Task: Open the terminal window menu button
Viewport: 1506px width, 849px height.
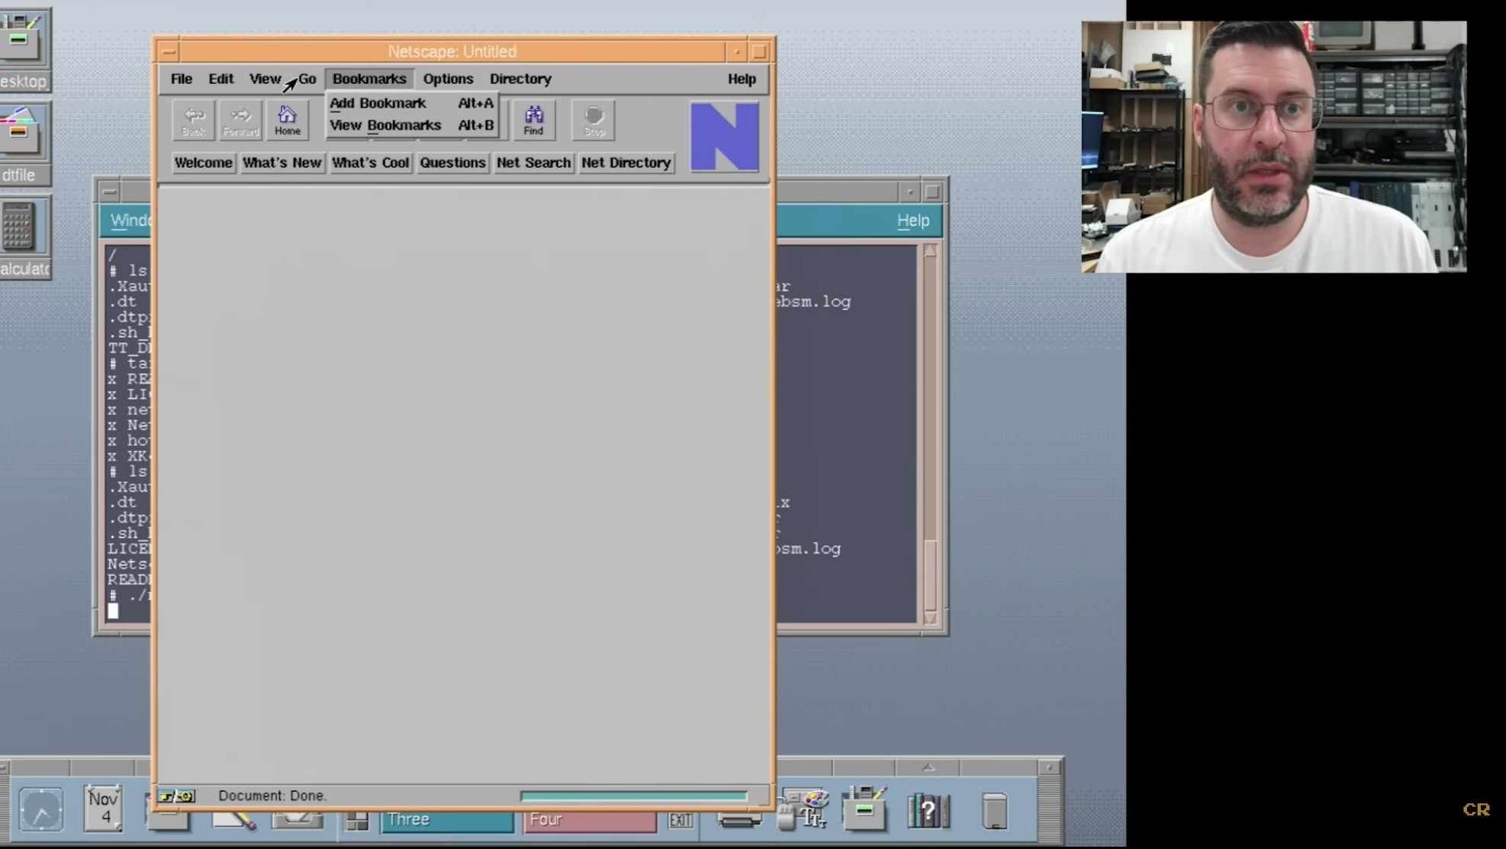Action: [110, 191]
